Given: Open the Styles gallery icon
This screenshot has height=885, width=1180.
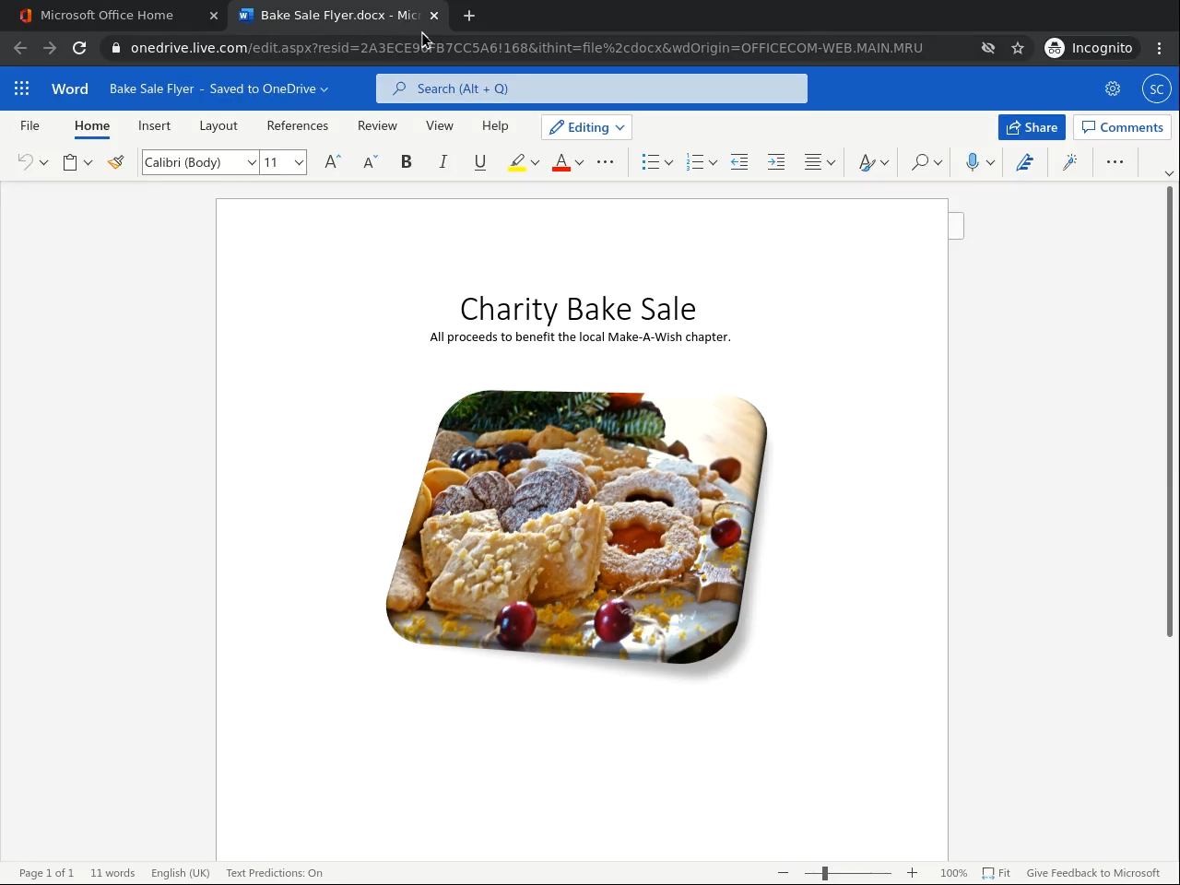Looking at the screenshot, I should click(x=867, y=162).
